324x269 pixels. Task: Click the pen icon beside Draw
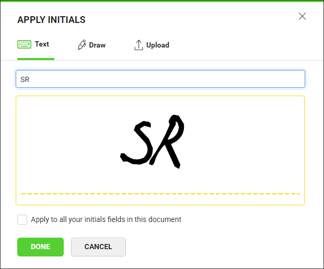point(82,45)
